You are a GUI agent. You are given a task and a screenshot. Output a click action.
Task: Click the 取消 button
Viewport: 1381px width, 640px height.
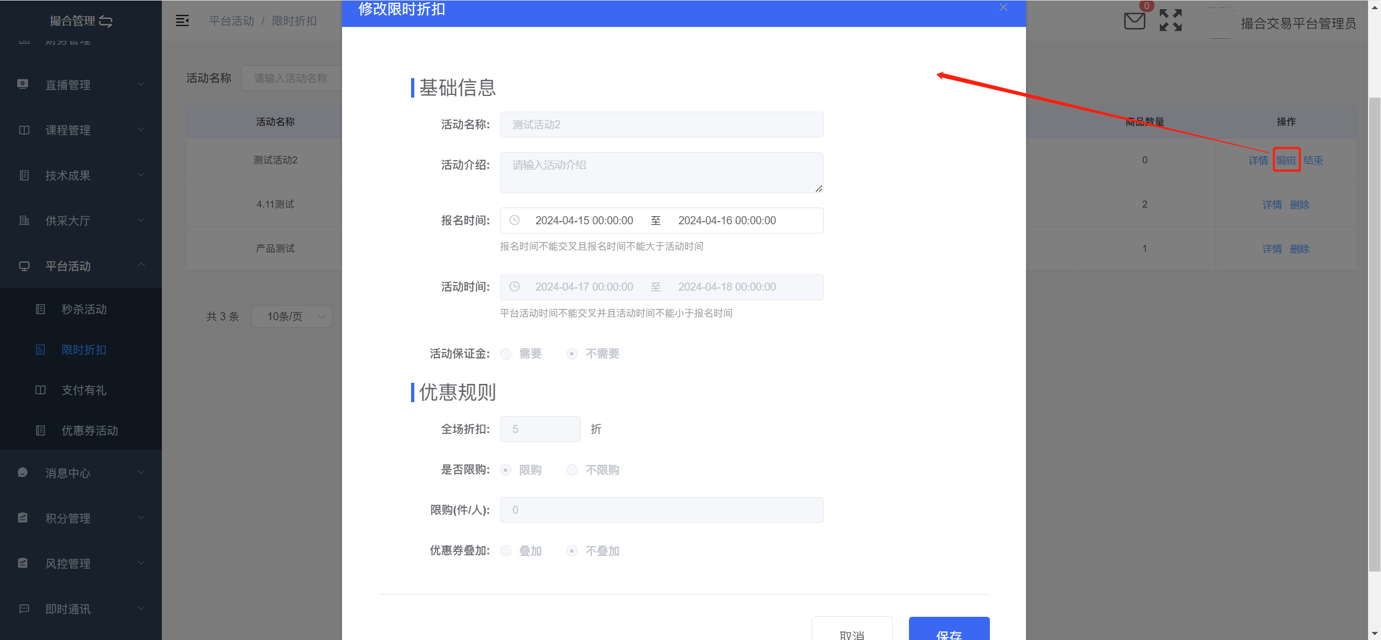[852, 629]
